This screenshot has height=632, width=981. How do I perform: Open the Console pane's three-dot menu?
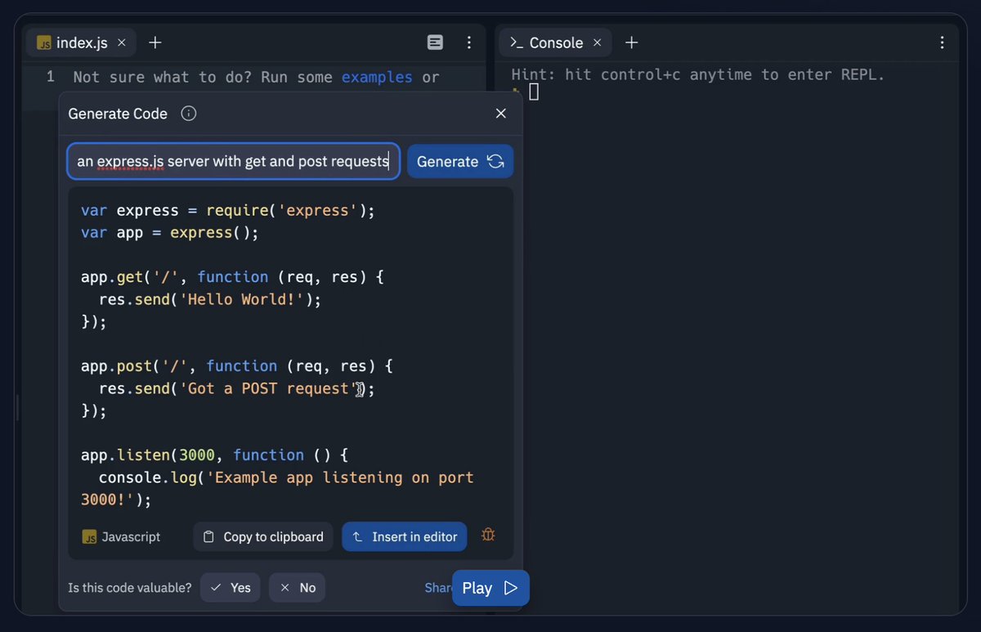(x=942, y=43)
